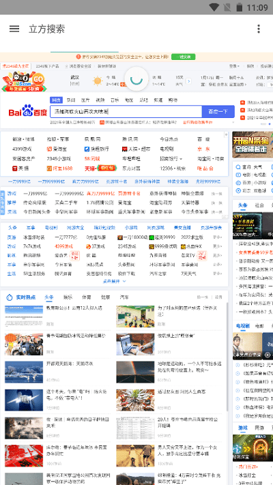Focus the Baidu search input field

click(126, 111)
